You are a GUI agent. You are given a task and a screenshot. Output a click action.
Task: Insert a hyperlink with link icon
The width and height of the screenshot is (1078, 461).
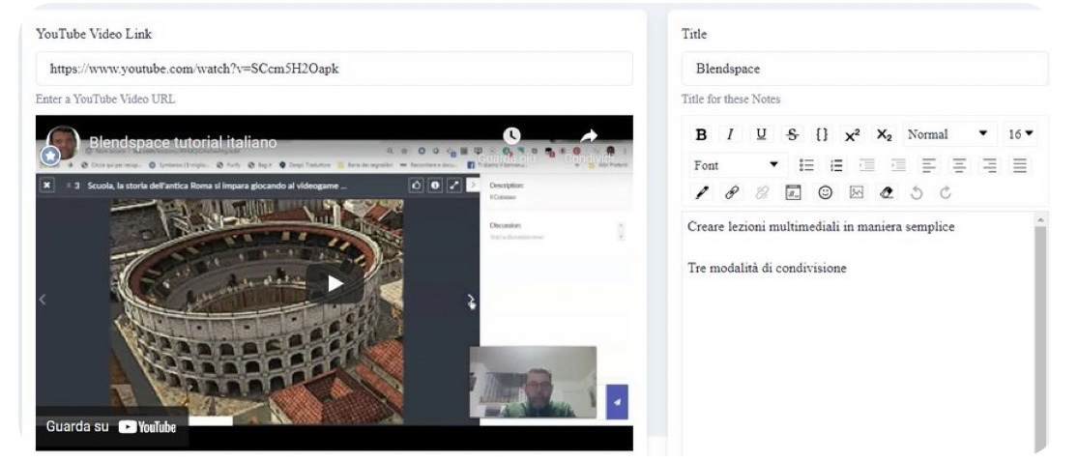tap(731, 192)
